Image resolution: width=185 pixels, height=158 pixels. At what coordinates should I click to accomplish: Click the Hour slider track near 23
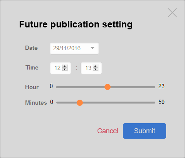click(153, 87)
